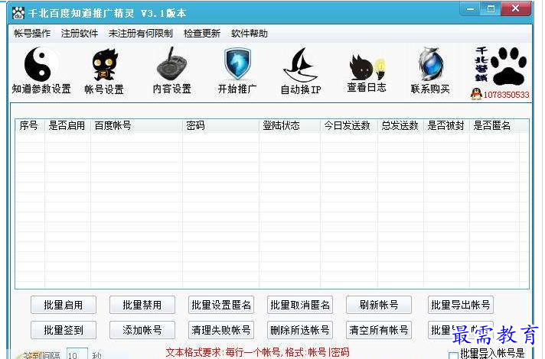Click 联系购买 globe icon

click(x=430, y=64)
